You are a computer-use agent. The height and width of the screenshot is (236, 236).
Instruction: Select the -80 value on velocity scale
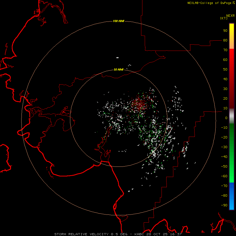(x=224, y=196)
